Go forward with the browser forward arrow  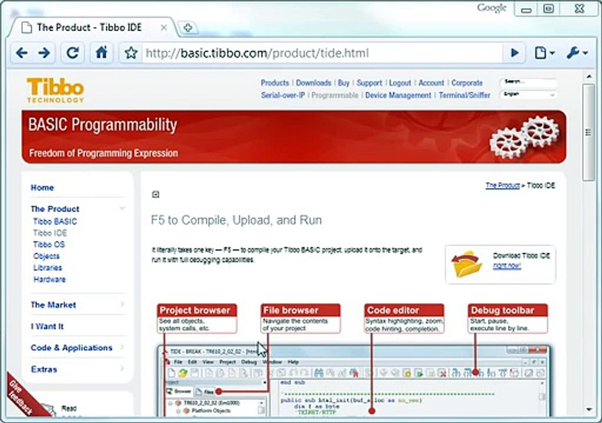44,53
